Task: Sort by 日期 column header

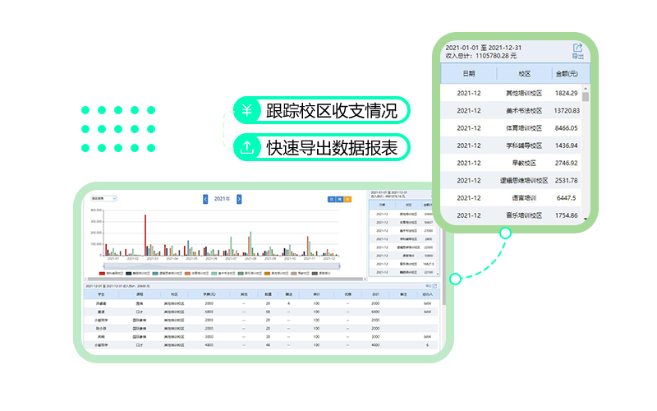Action: 468,73
